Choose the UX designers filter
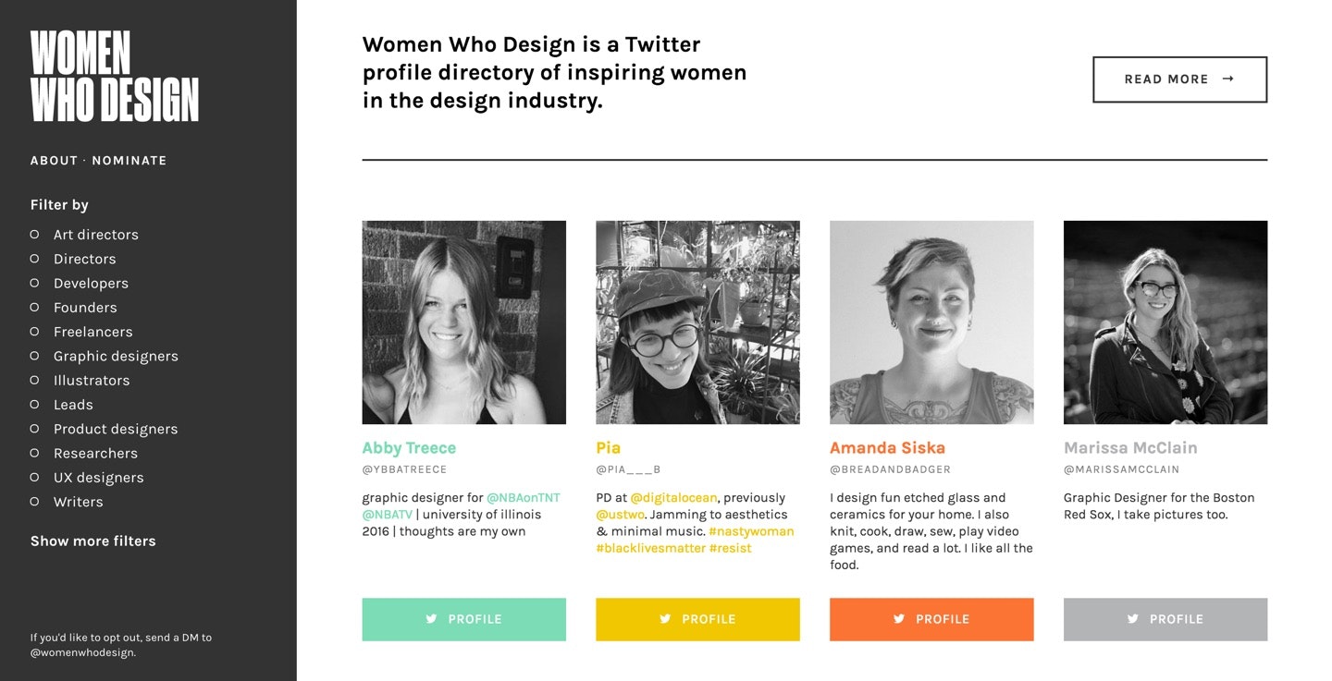1332x681 pixels. pyautogui.click(x=35, y=477)
